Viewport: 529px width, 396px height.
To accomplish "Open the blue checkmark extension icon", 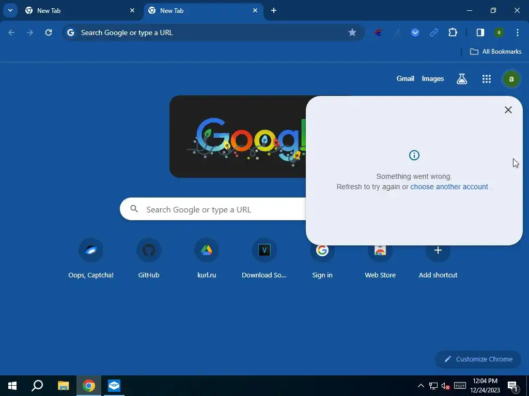I will point(415,32).
